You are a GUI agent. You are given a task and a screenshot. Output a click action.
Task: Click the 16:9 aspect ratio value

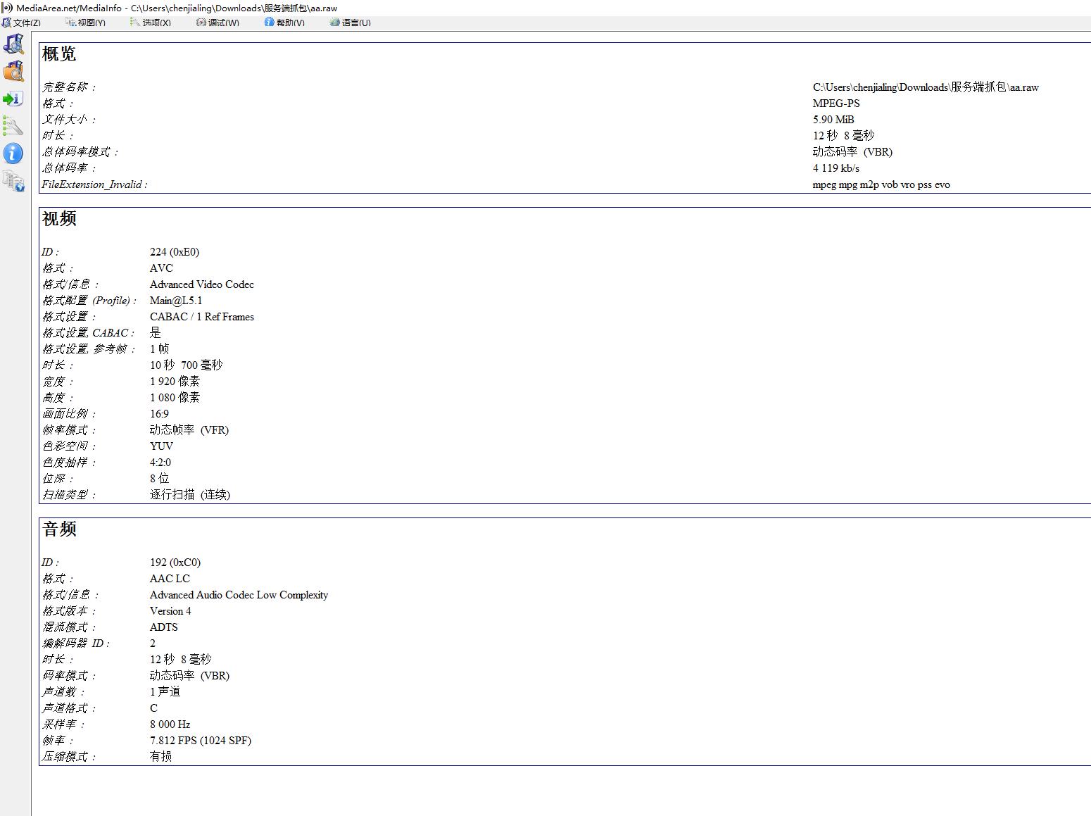(x=159, y=414)
